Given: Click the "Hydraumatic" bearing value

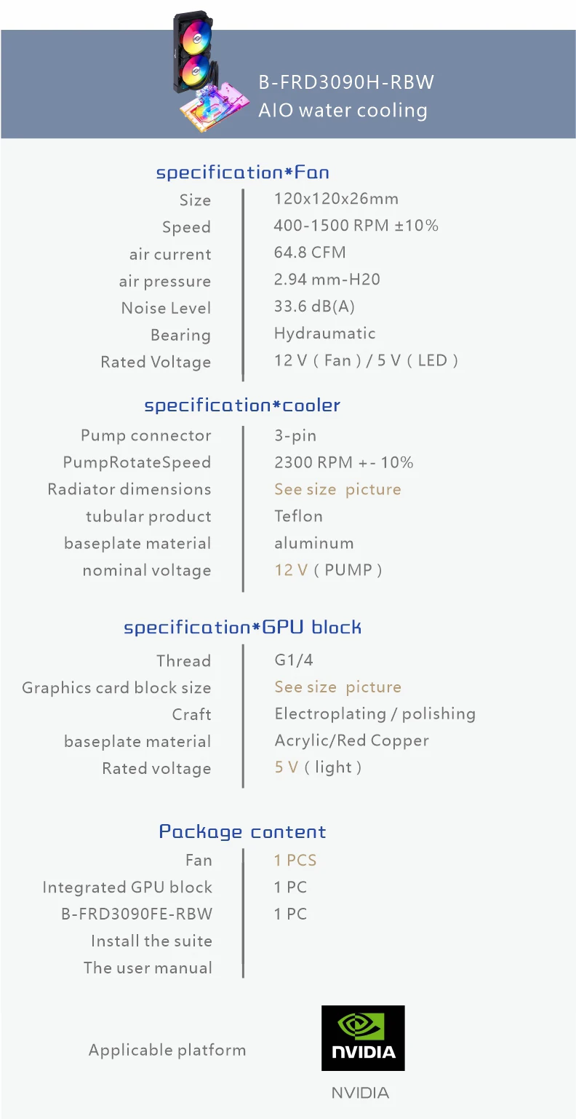Looking at the screenshot, I should pyautogui.click(x=324, y=333).
